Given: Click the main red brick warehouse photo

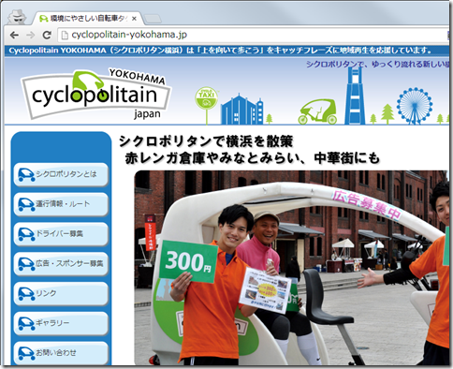Looking at the screenshot, I should coord(291,268).
